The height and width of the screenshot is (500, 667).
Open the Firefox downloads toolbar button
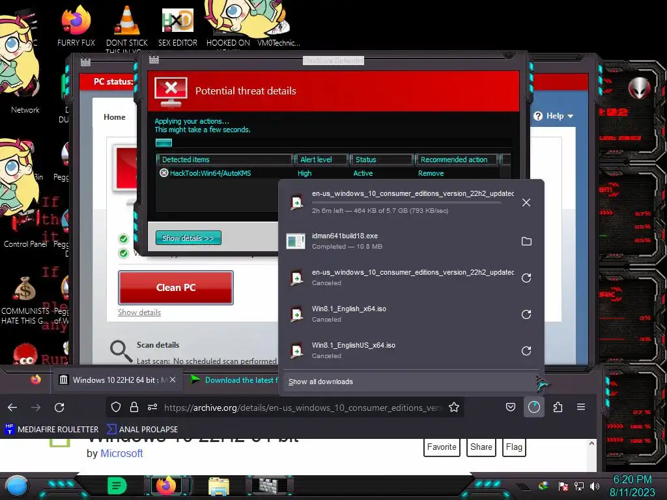[x=534, y=407]
